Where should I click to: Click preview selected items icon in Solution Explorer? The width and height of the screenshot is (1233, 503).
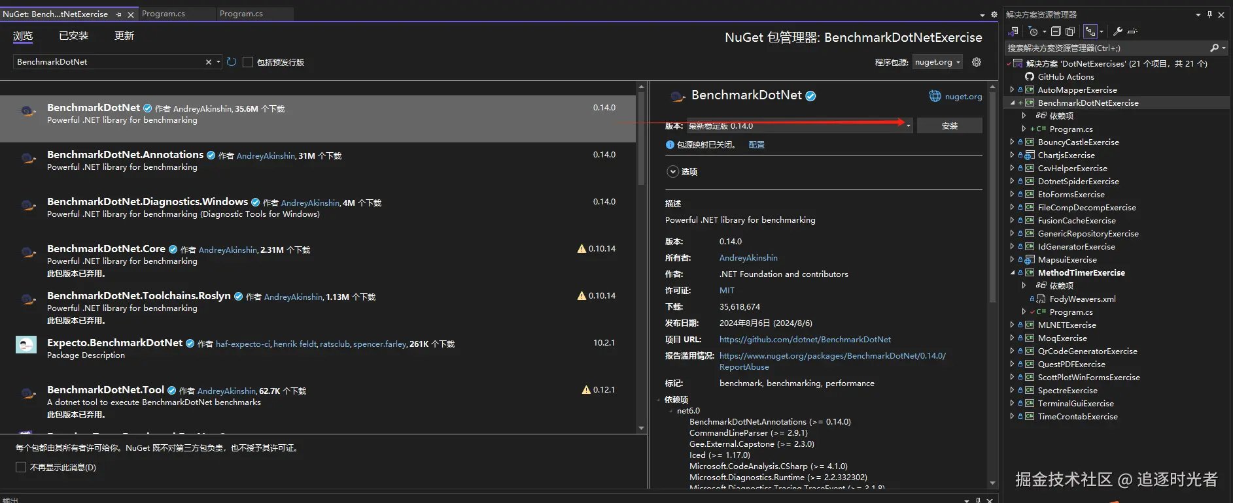[x=1133, y=31]
